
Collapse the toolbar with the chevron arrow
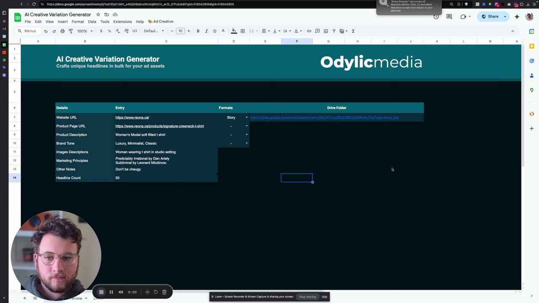(512, 31)
